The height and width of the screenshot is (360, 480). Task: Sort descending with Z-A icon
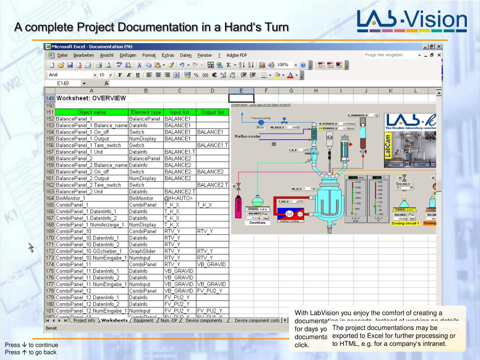251,65
